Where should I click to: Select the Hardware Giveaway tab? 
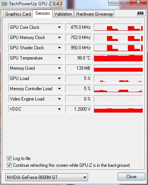point(94,14)
